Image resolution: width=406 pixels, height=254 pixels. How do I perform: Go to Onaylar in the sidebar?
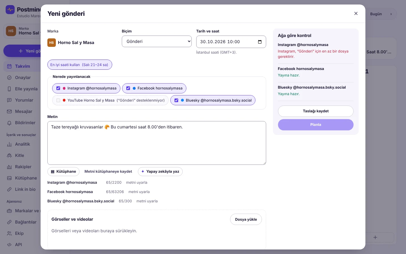(x=23, y=78)
